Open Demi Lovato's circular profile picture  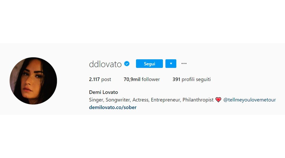coord(33,81)
